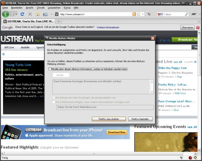
Task: Click the upcoming event thumbnail image
Action: [166, 142]
